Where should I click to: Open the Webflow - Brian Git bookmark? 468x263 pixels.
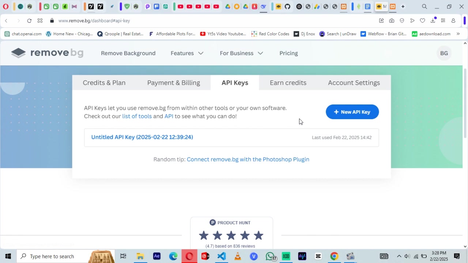(x=383, y=34)
